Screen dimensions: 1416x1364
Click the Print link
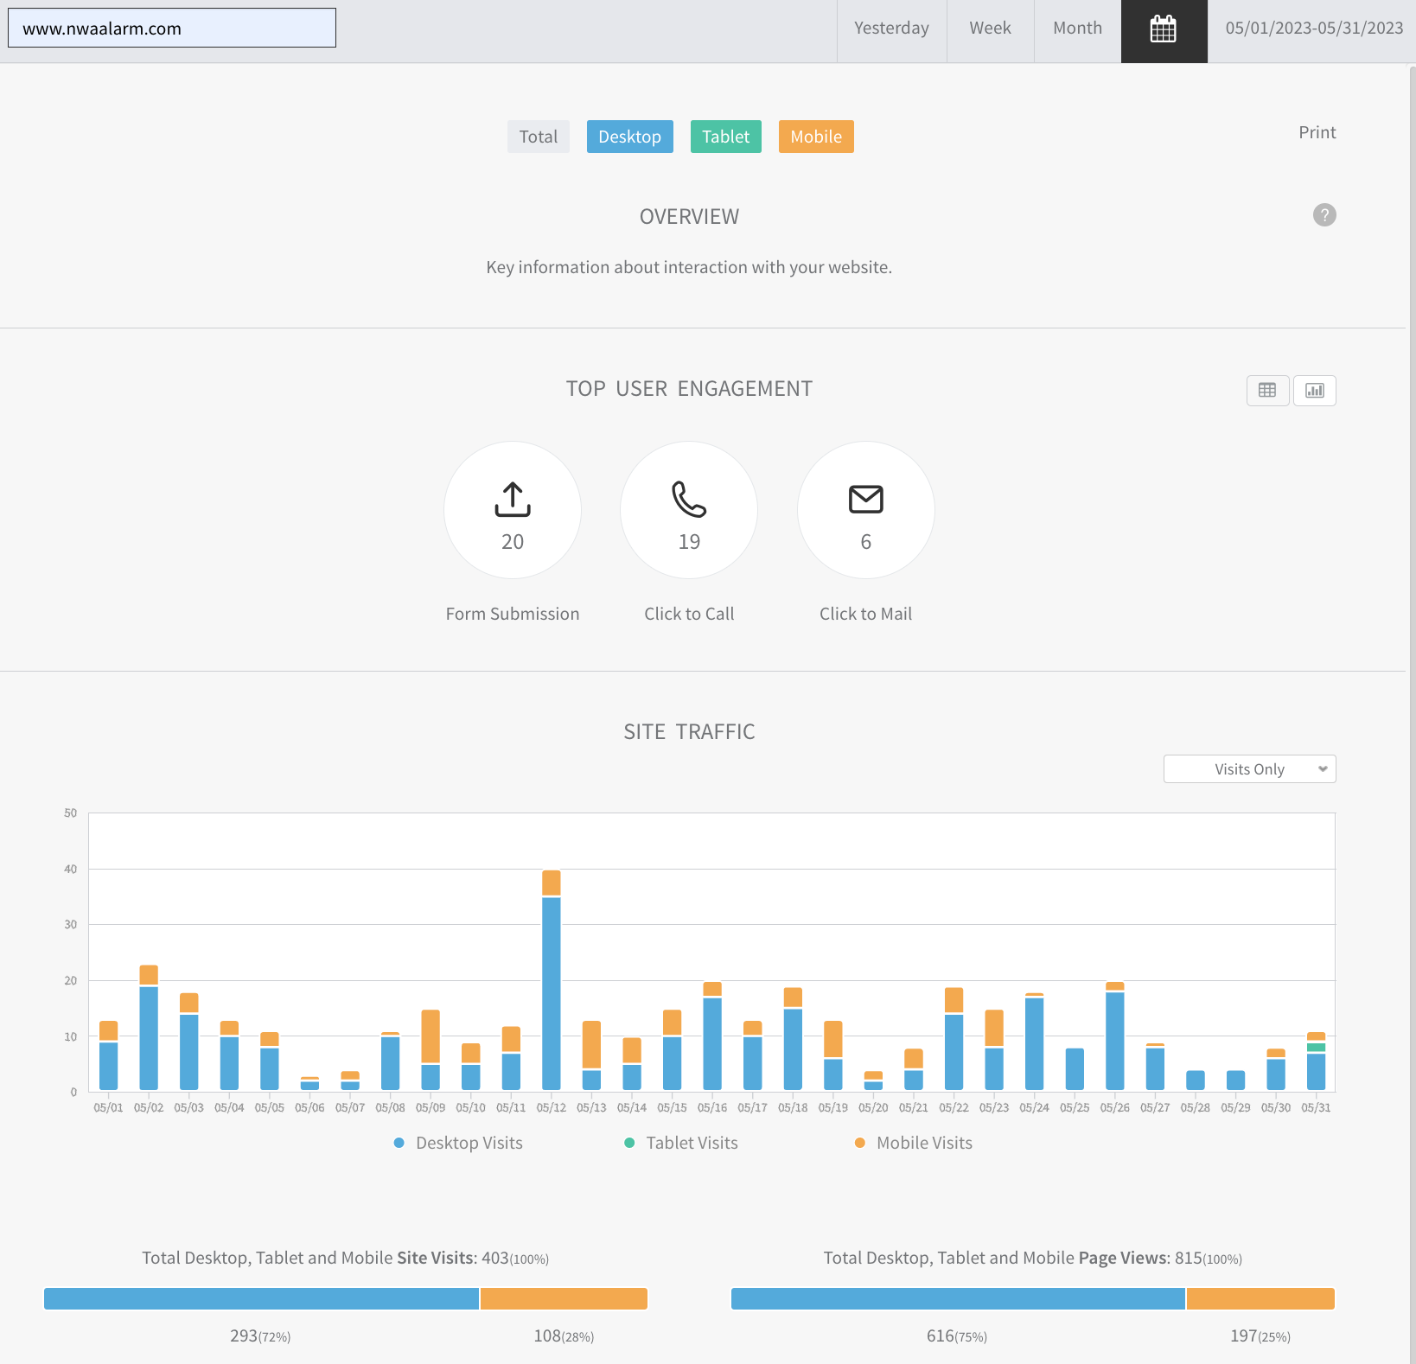point(1317,132)
